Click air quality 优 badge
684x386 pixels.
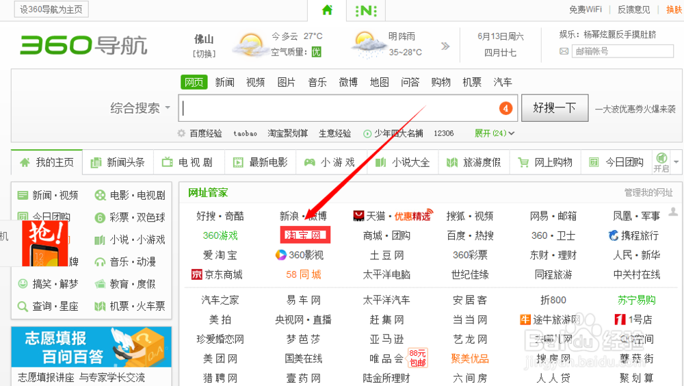tap(316, 52)
